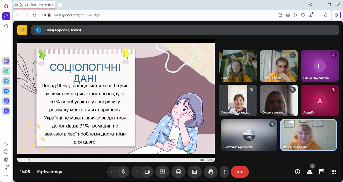Image resolution: width=343 pixels, height=182 pixels.
Task: Toggle the camera on or off
Action: click(x=147, y=172)
